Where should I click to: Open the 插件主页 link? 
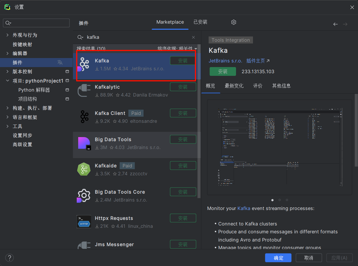pos(258,61)
